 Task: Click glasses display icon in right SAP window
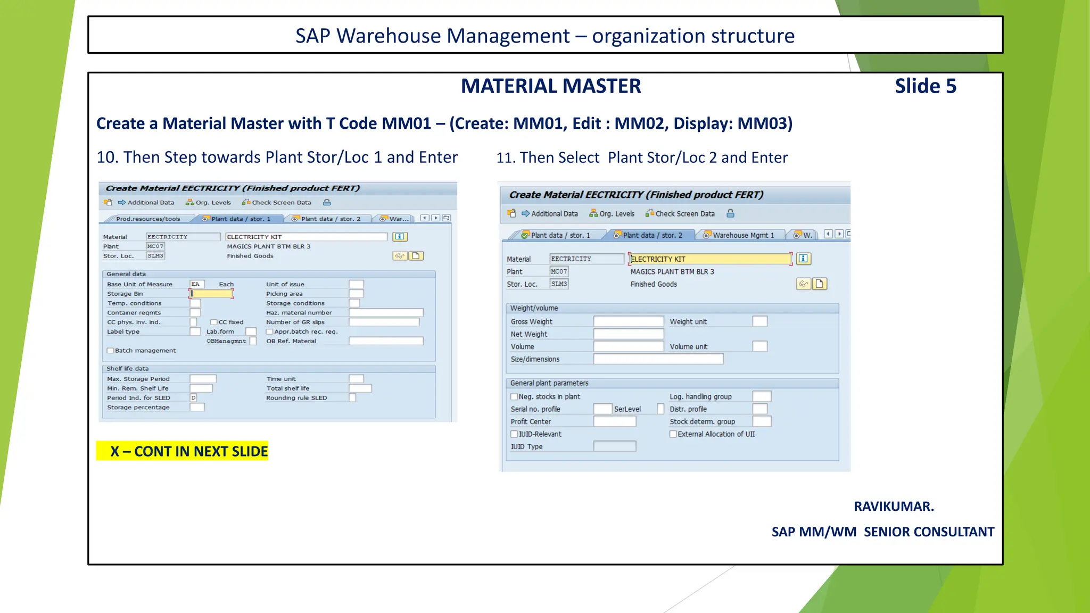pos(803,284)
